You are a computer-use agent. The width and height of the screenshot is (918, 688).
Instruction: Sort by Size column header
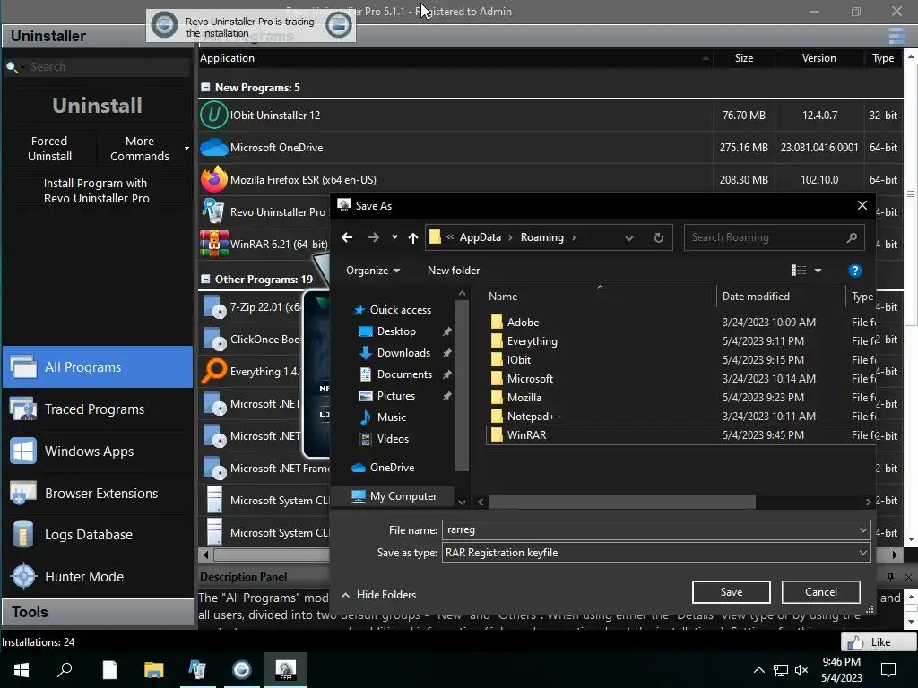click(x=743, y=58)
